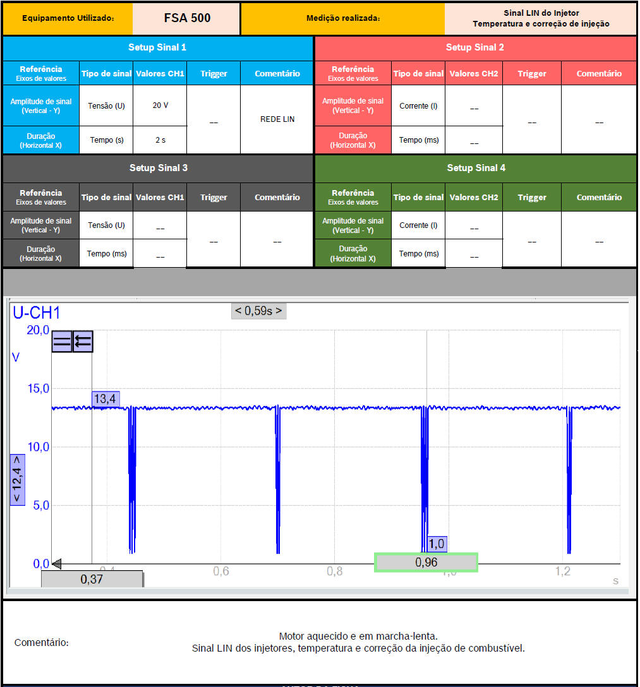Screen dimensions: 640x687
Task: Click the U-CH1 channel label
Action: [x=37, y=313]
